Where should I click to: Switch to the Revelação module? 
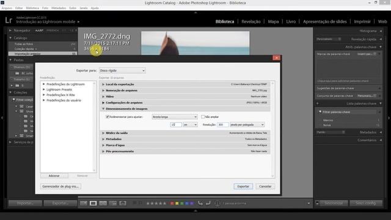(251, 21)
